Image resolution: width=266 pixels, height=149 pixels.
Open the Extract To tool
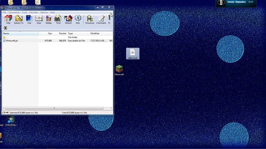(x=19, y=19)
